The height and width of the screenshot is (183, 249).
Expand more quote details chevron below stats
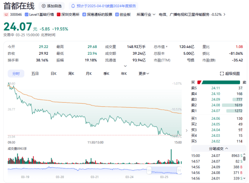pos(125,66)
